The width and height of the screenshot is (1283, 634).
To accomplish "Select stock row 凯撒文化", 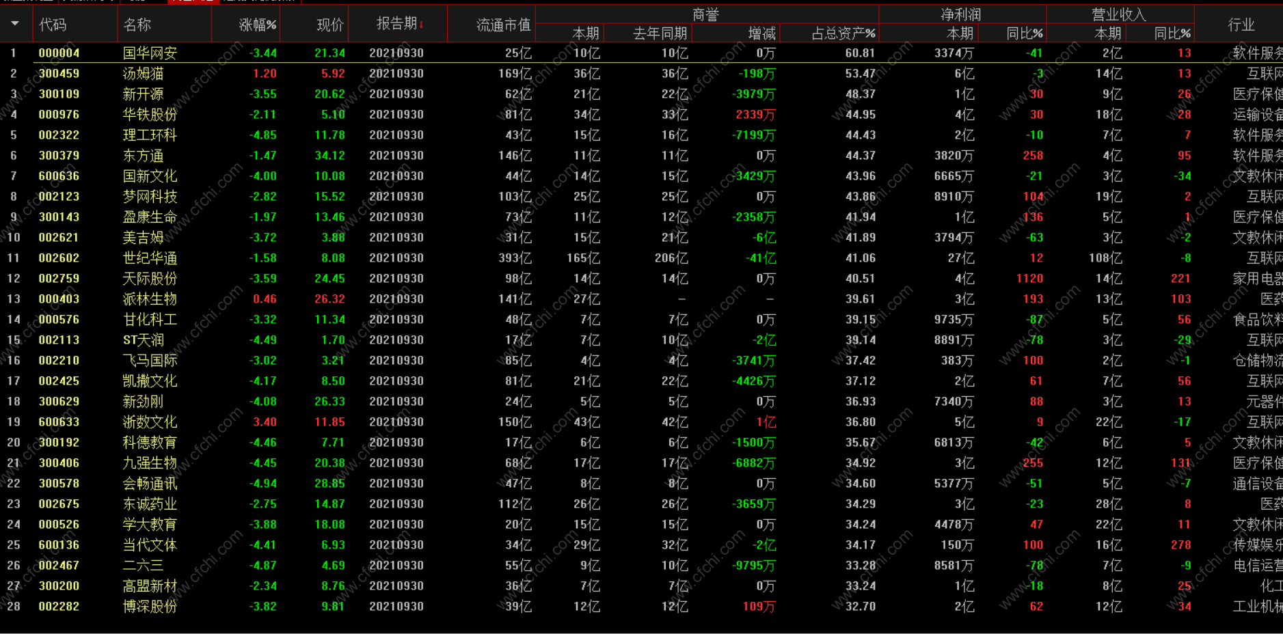I will coord(641,381).
